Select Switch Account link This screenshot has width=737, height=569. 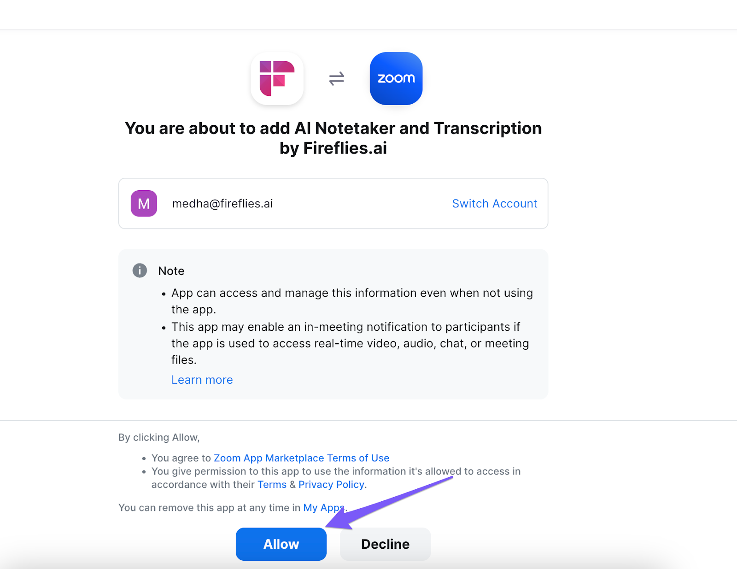(495, 204)
